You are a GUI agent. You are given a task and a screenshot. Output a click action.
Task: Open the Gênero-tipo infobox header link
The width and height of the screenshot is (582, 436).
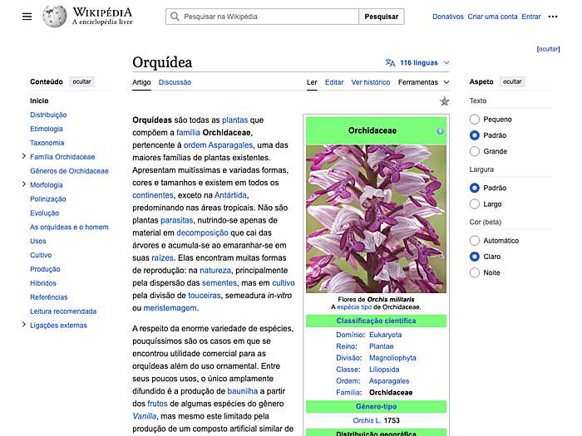(376, 406)
